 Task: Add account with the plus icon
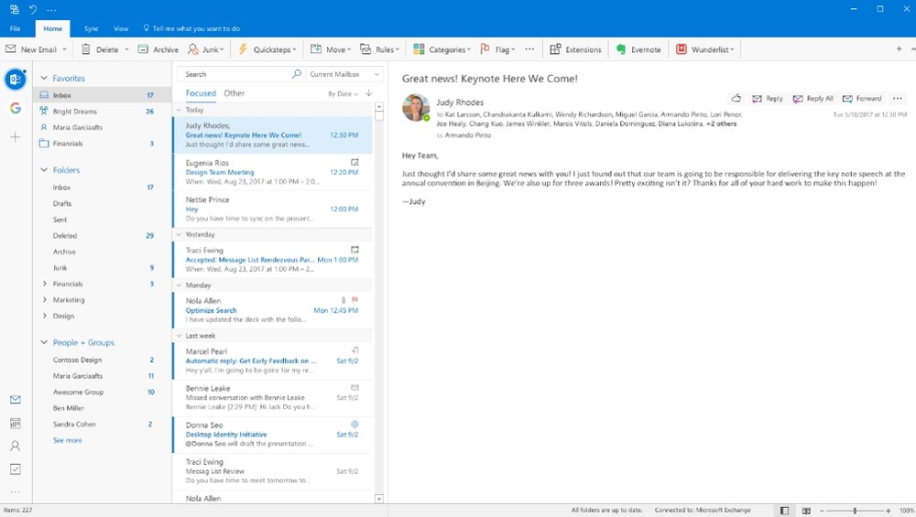16,137
